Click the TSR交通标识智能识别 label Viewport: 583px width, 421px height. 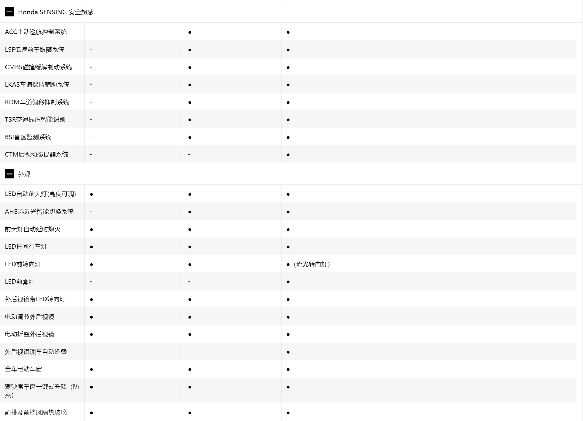point(35,119)
